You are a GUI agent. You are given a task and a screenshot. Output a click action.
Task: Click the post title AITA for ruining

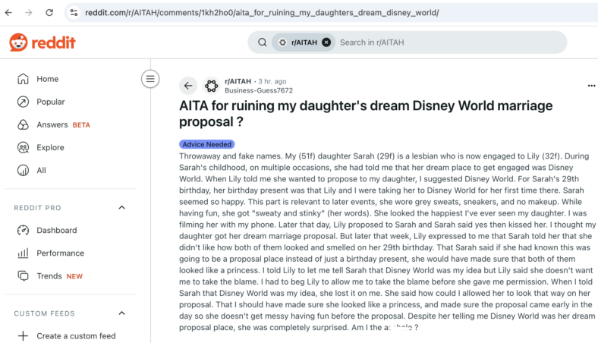tap(366, 113)
